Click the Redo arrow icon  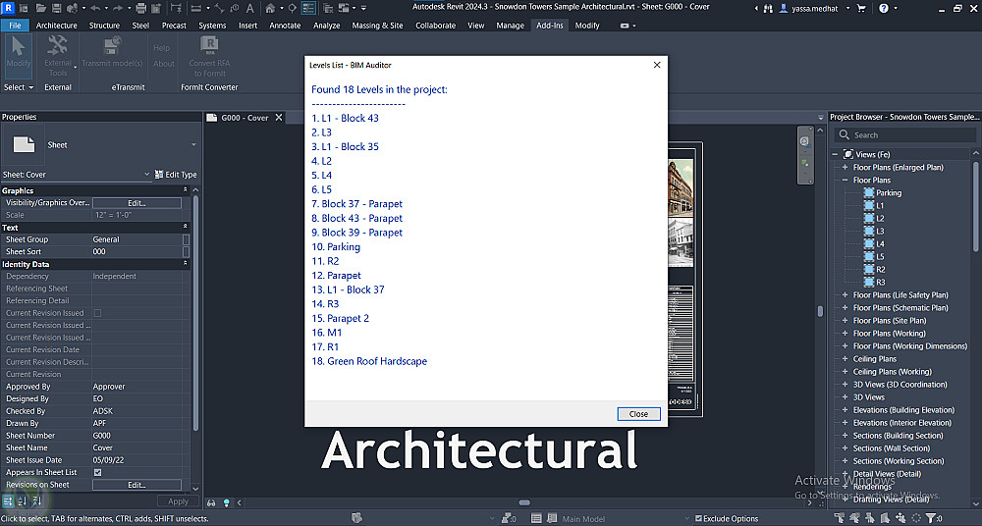coord(118,8)
